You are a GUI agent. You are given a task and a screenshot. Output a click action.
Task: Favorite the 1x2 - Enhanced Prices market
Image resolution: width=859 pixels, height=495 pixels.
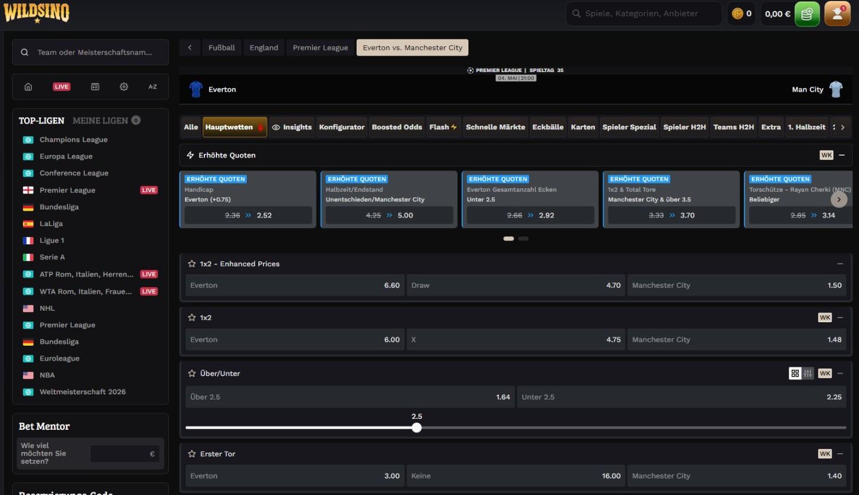(192, 264)
